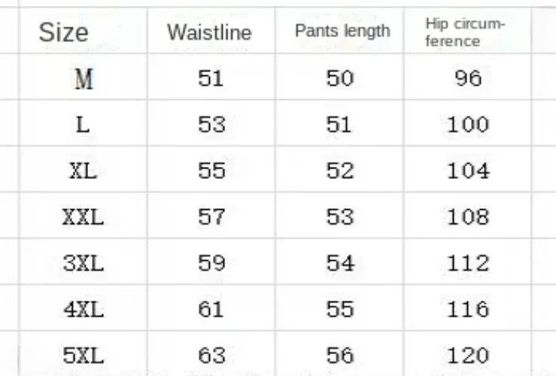Click the 3XL size row label
The width and height of the screenshot is (556, 376).
point(83,264)
